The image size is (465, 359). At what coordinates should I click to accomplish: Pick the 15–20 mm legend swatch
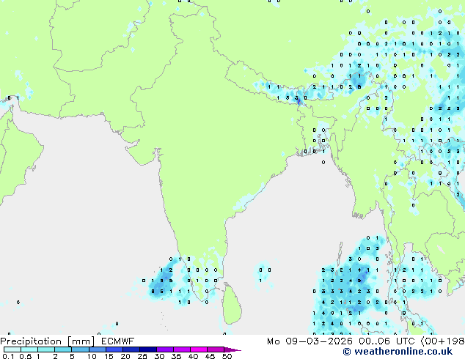114,349
